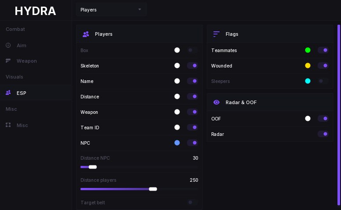Image resolution: width=341 pixels, height=210 pixels.
Task: Click the purple vertical scrollbar
Action: (339, 115)
